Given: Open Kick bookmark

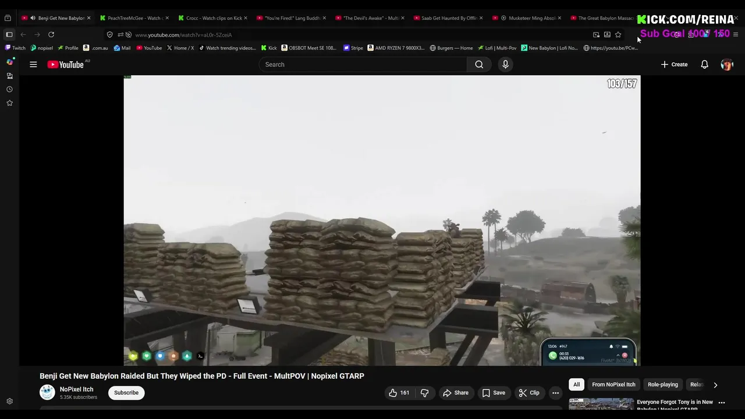Looking at the screenshot, I should (x=269, y=48).
